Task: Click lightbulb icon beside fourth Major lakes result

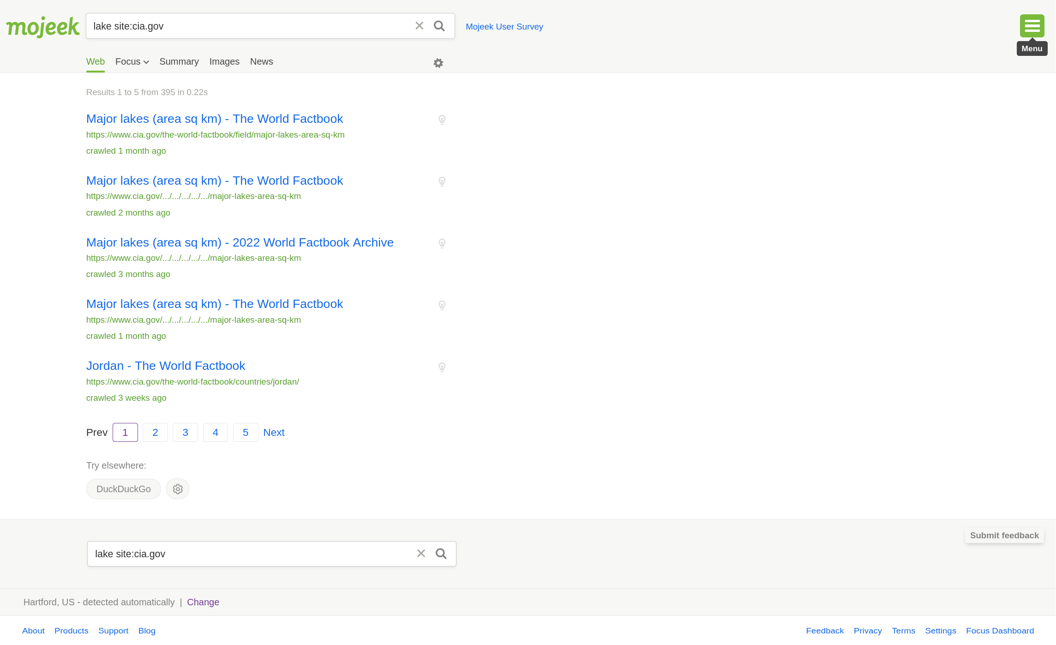Action: (x=442, y=305)
